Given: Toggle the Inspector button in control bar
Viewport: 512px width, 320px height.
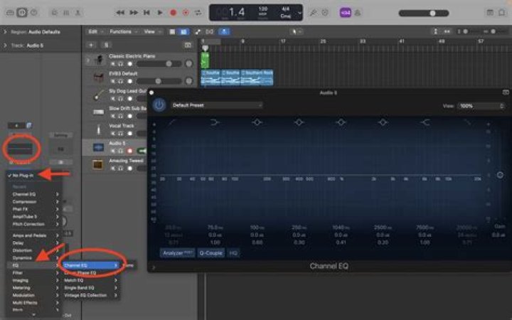Looking at the screenshot, I should point(22,13).
